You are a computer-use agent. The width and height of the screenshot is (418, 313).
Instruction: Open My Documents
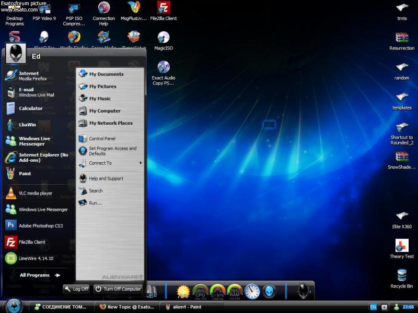coord(110,74)
